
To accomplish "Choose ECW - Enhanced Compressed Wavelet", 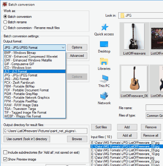I will click(x=34, y=56).
